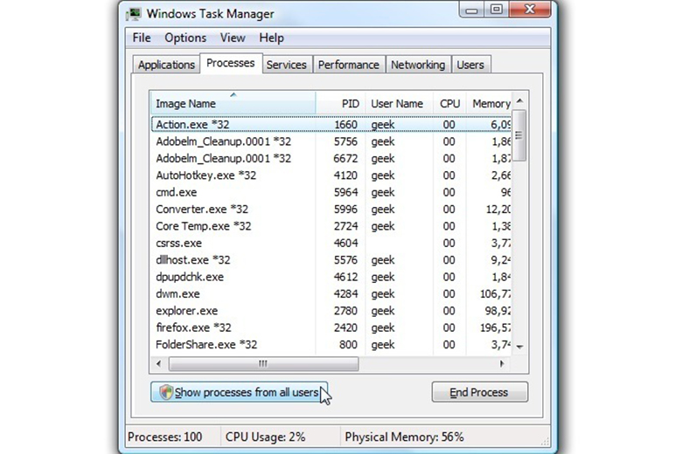Select the cmd.exe process row
682x454 pixels.
pyautogui.click(x=331, y=192)
